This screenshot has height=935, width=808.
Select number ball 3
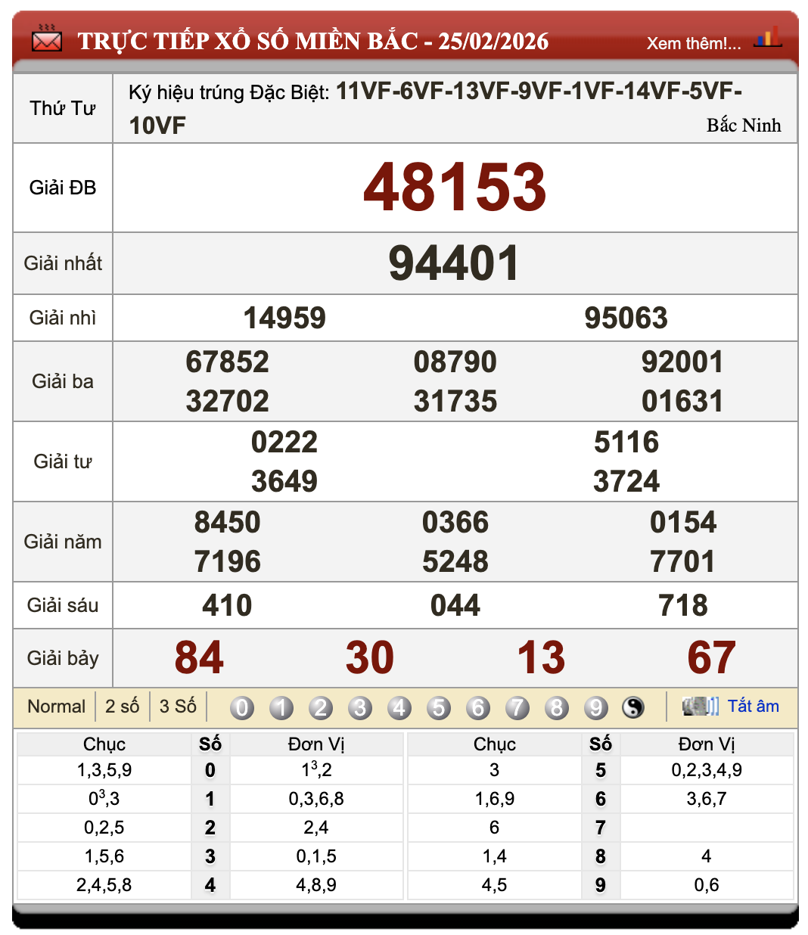[360, 707]
